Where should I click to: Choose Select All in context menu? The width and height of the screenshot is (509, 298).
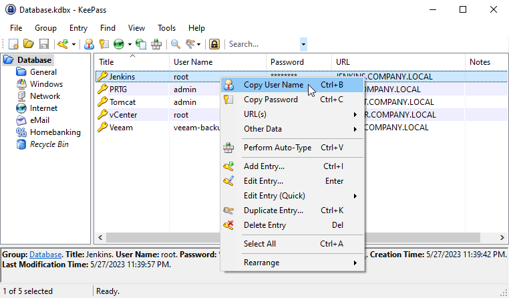292,244
